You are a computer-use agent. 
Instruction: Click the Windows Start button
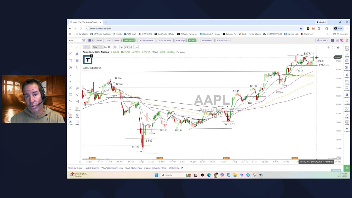156,175
